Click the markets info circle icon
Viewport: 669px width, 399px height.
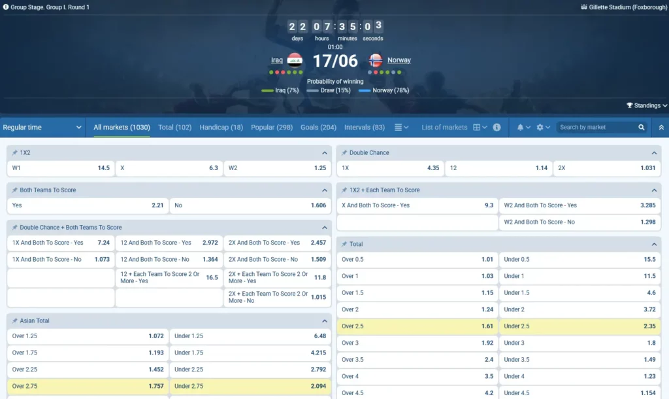pos(497,128)
